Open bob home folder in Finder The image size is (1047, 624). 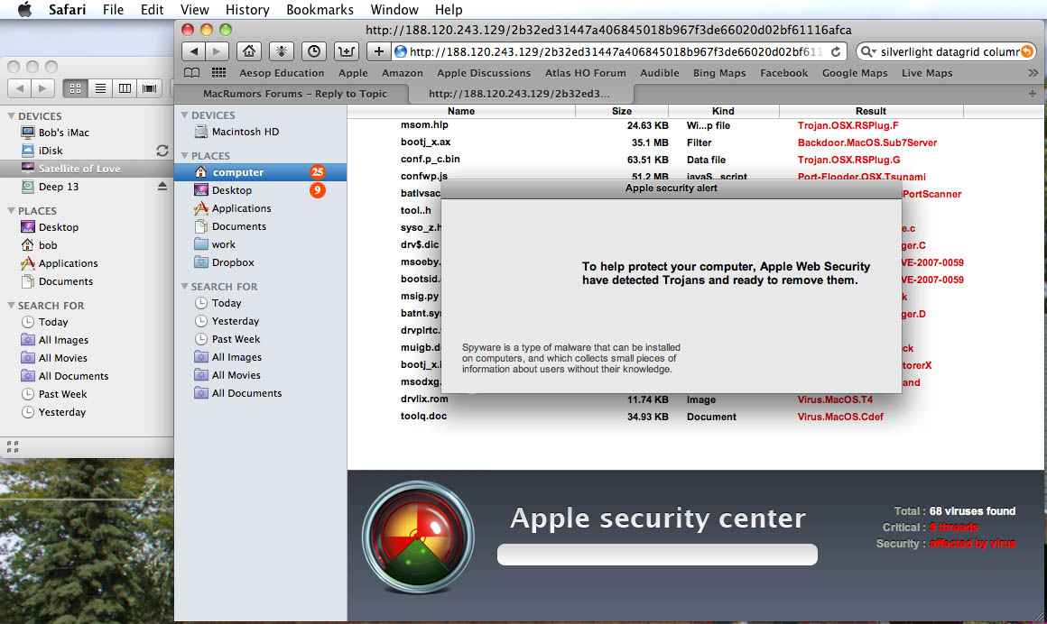click(48, 245)
